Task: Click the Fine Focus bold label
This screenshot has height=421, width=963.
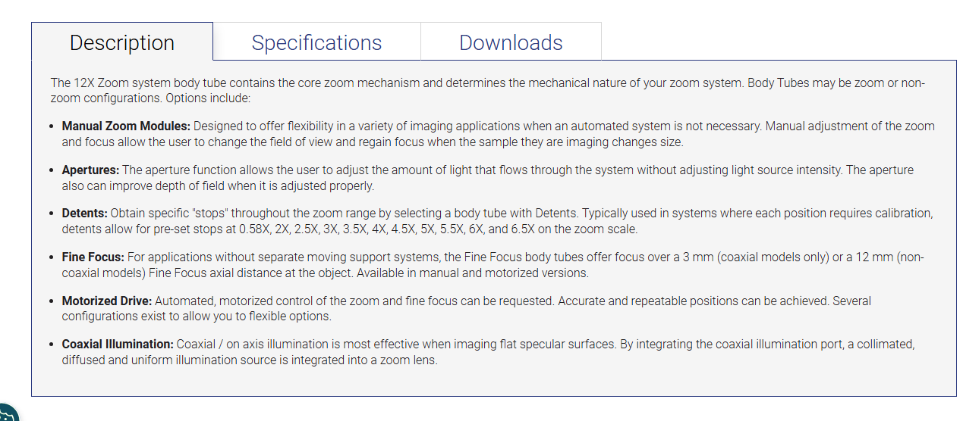Action: [x=93, y=257]
